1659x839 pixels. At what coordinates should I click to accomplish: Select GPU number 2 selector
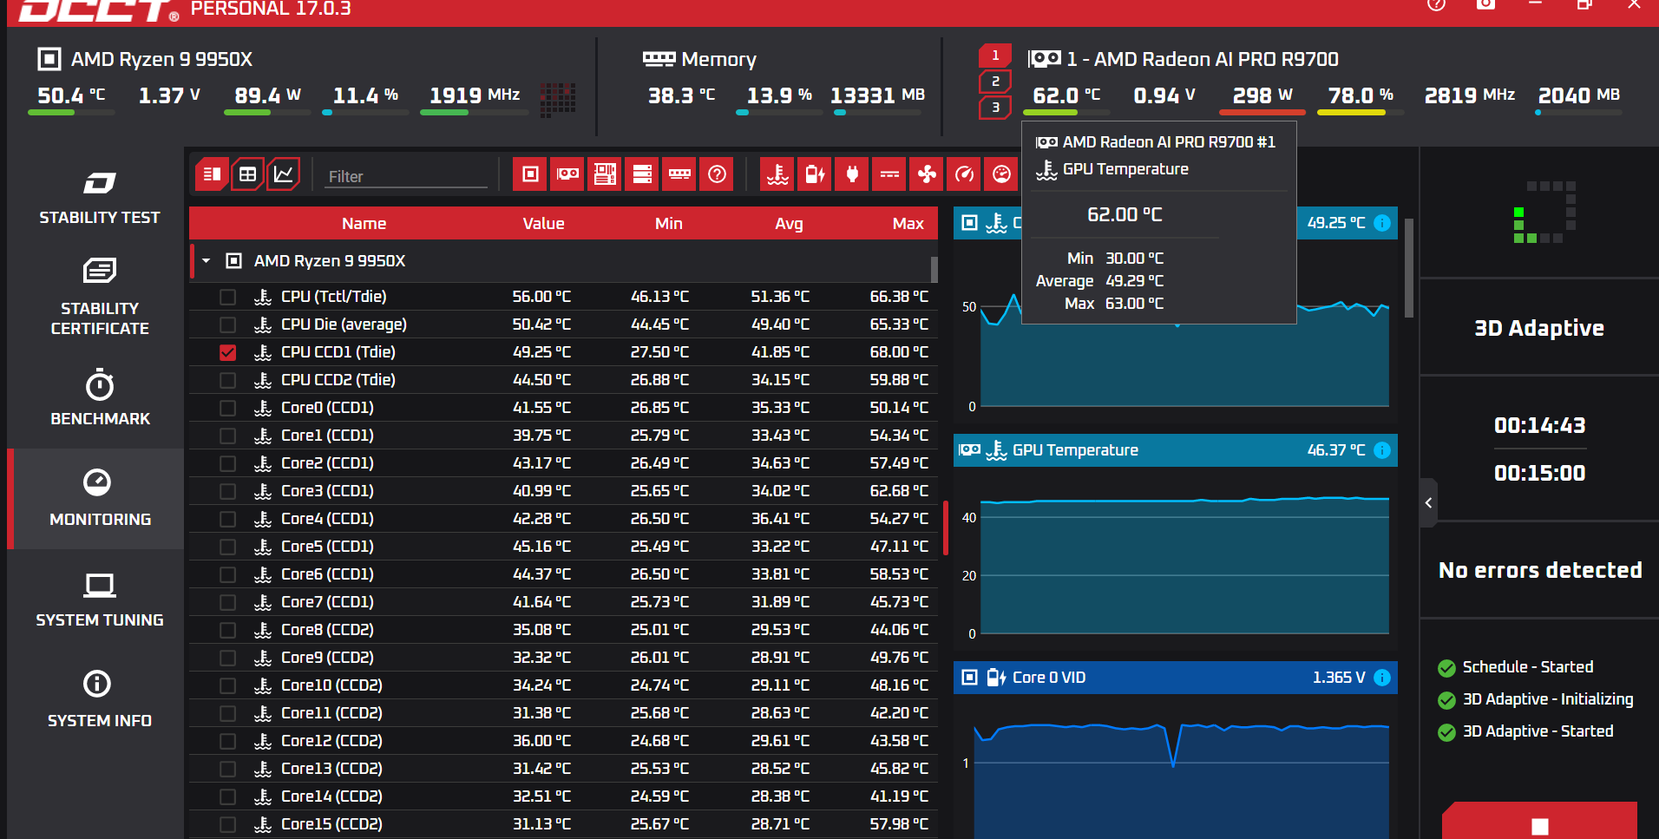pyautogui.click(x=995, y=82)
